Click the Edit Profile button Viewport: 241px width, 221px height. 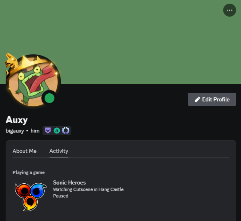212,99
